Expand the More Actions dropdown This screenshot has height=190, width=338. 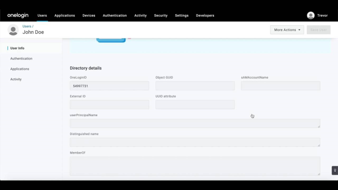[287, 30]
